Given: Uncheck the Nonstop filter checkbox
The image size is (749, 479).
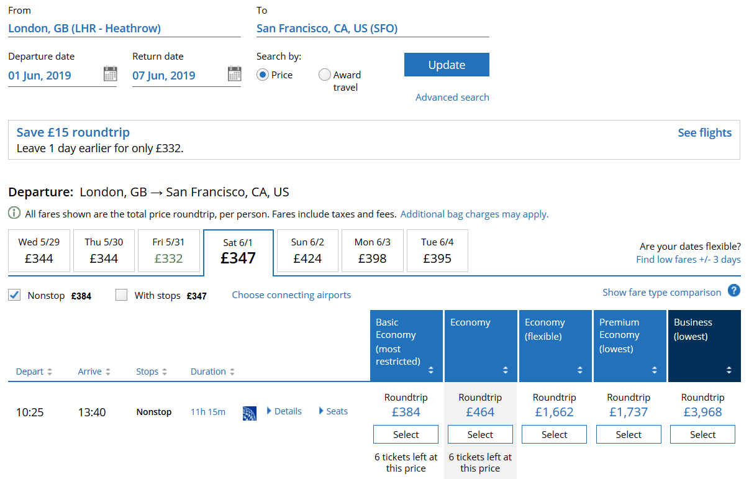Looking at the screenshot, I should (15, 295).
